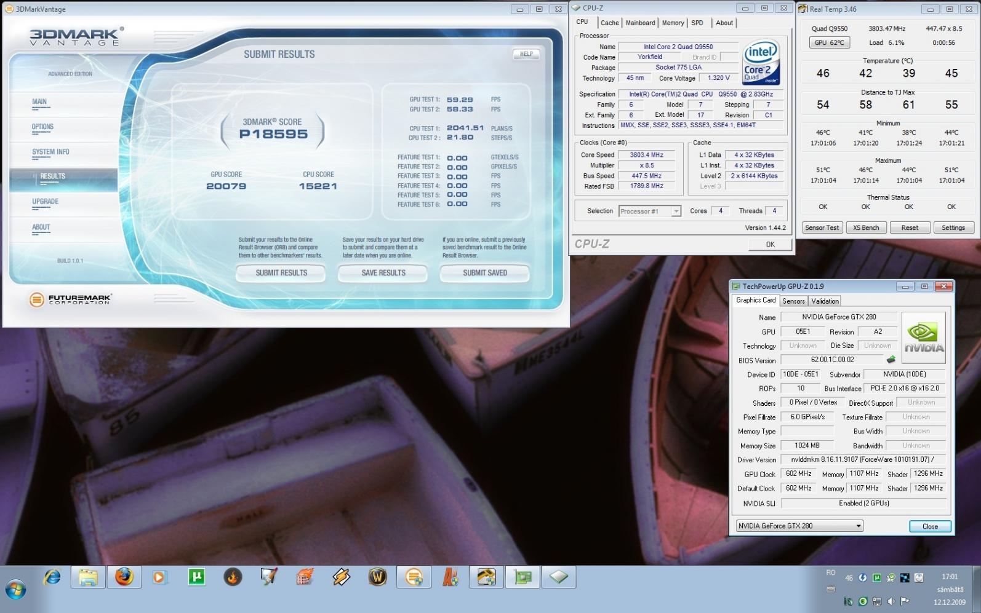Open the Validation tab in GPU-Z
The height and width of the screenshot is (613, 981).
pos(825,301)
